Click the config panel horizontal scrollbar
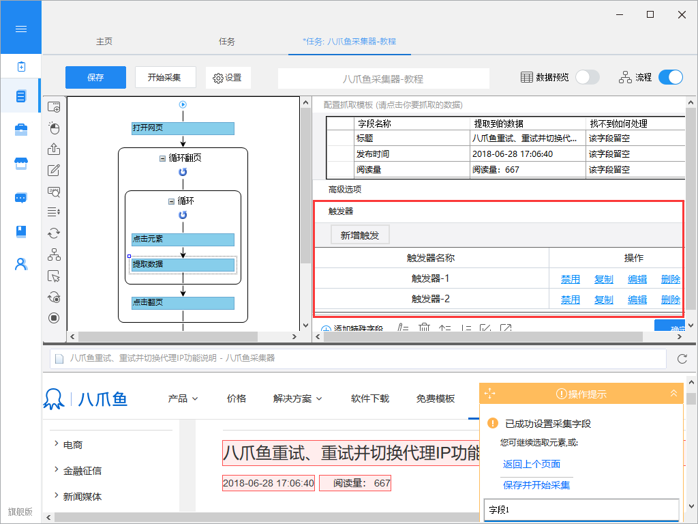Screen dimensions: 698x524 click(x=483, y=337)
